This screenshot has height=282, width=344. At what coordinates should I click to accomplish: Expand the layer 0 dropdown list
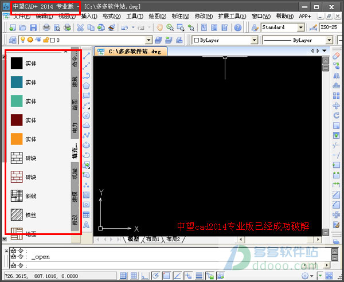click(x=148, y=40)
